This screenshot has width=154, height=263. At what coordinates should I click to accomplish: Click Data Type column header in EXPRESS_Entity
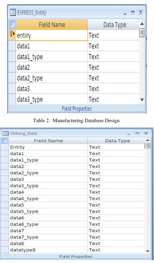click(x=113, y=25)
